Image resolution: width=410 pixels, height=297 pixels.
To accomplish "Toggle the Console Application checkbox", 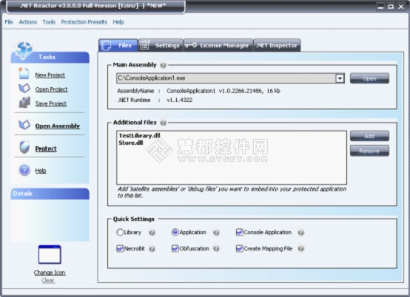I will tap(239, 232).
